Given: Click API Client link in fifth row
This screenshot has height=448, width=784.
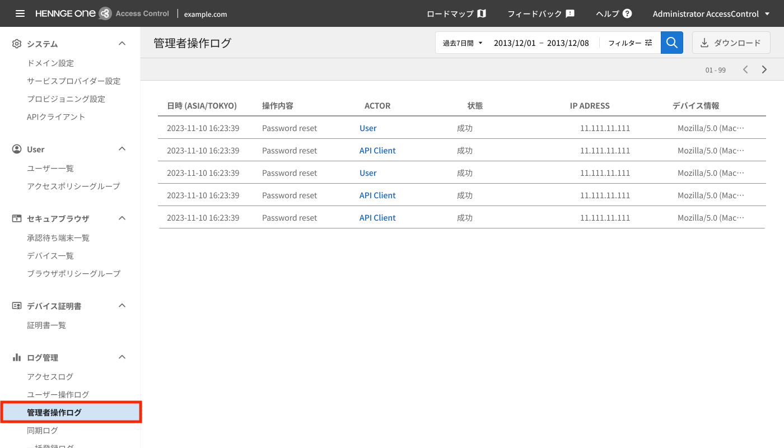Looking at the screenshot, I should point(377,218).
